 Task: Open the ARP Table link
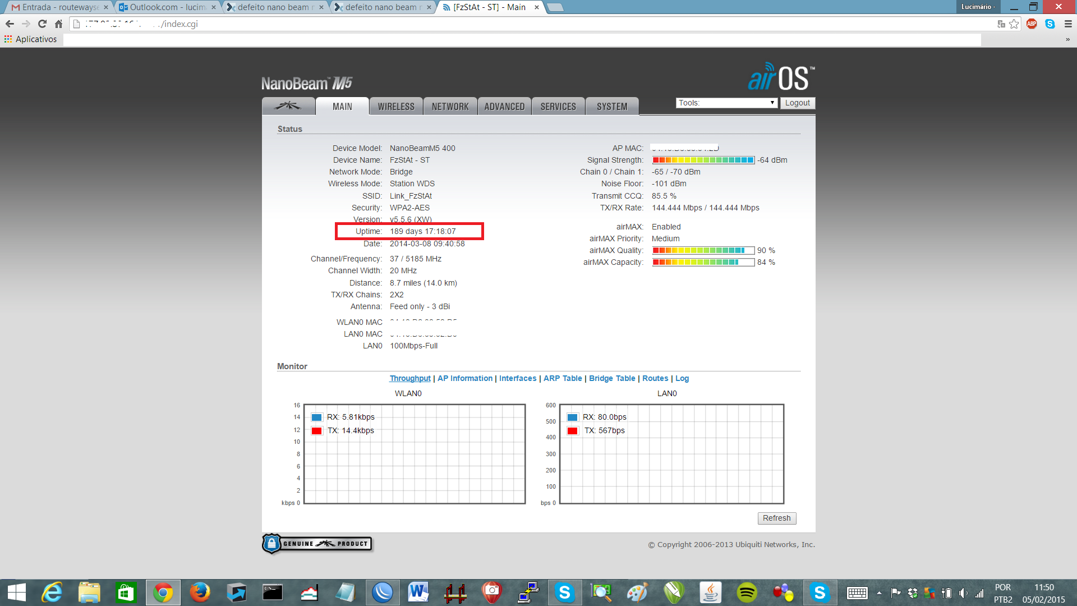point(562,378)
